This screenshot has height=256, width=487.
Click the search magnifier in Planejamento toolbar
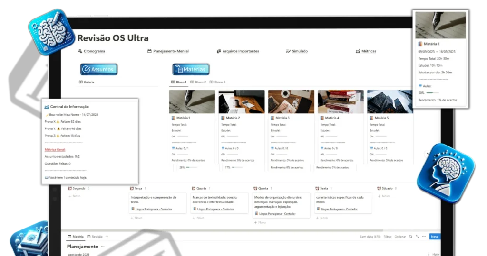pos(410,236)
